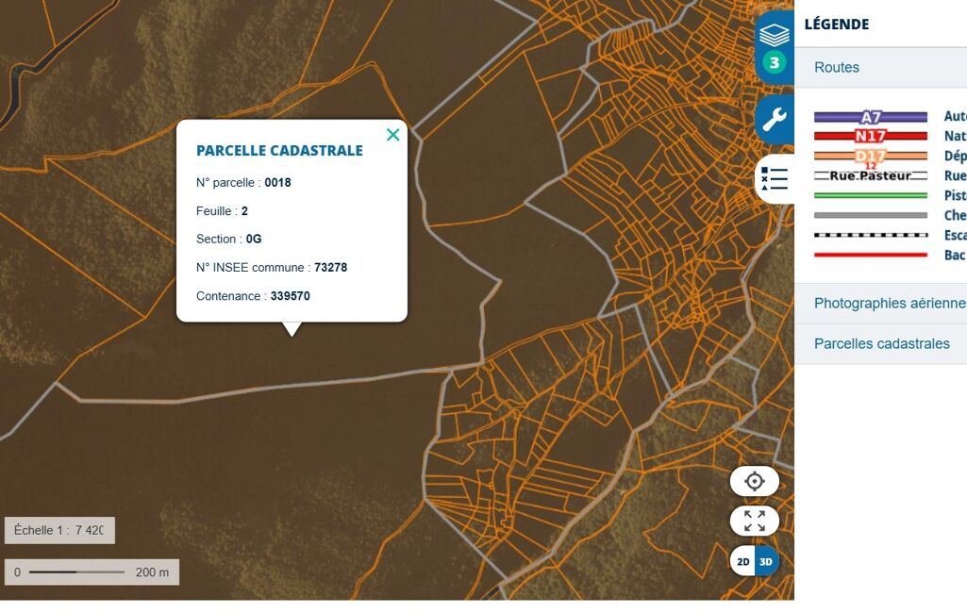Close the Parcelle Cadastrale popup
Screen dimensions: 967x613
[x=392, y=135]
